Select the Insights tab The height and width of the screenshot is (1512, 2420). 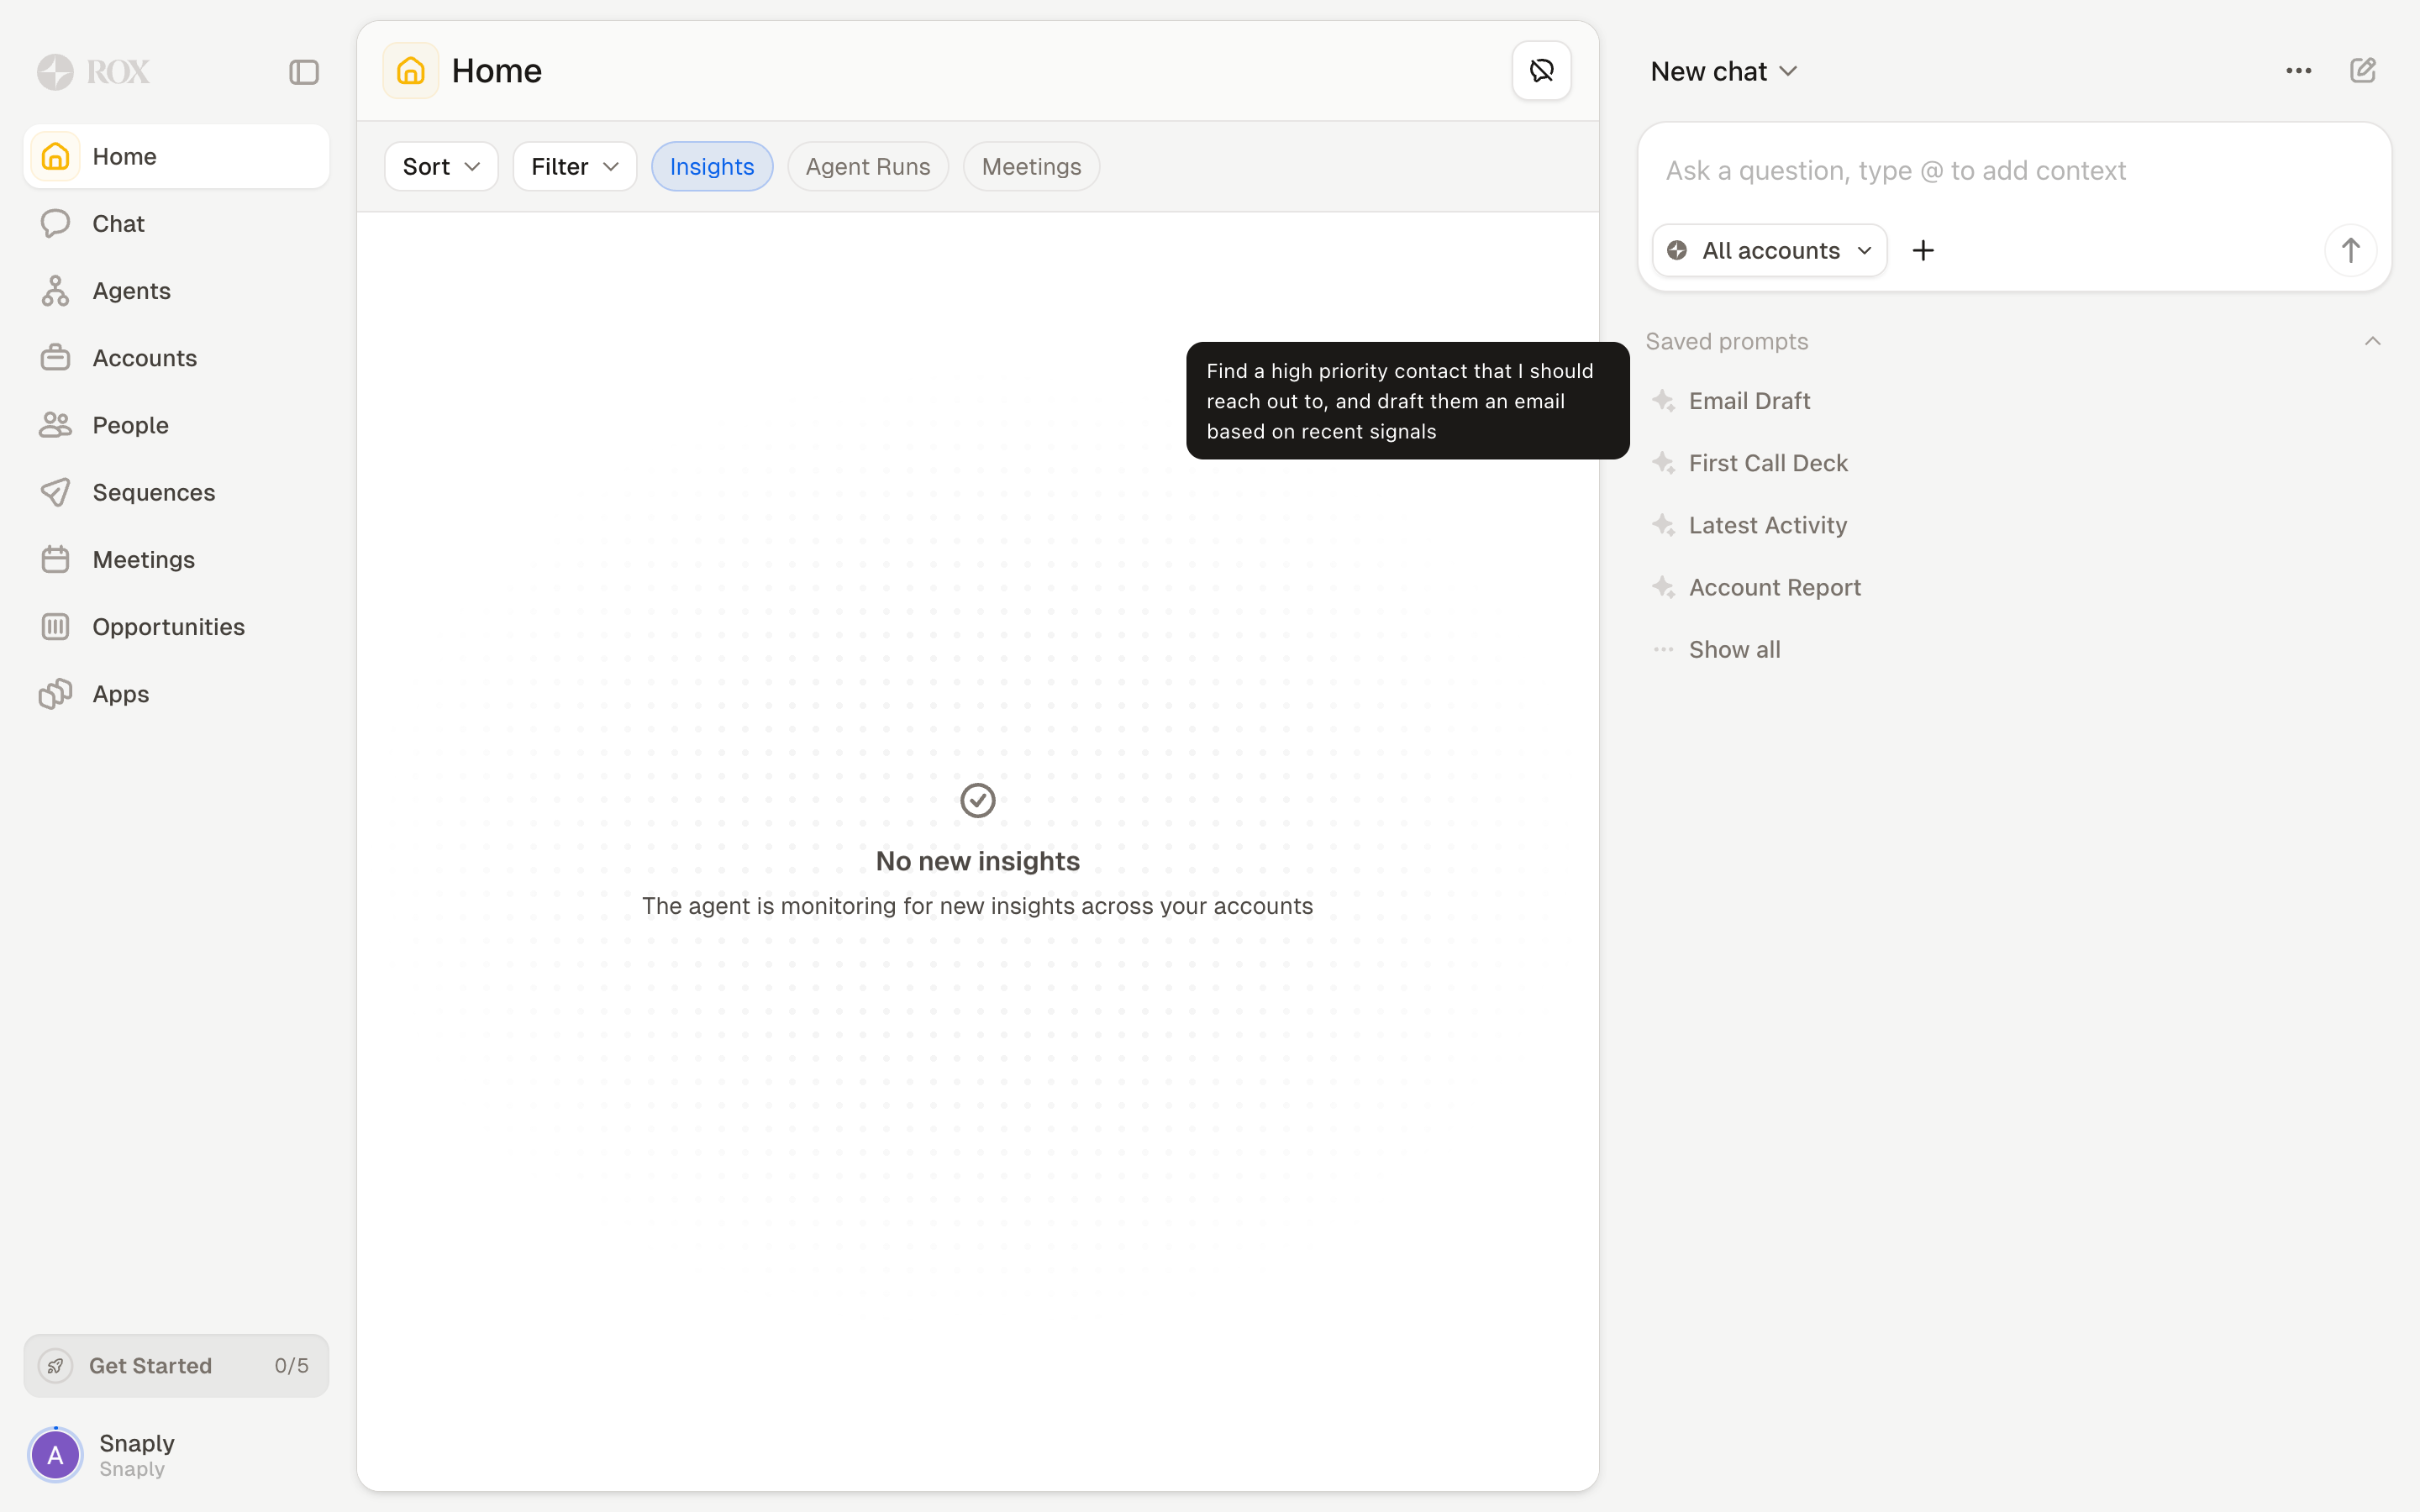click(x=712, y=166)
